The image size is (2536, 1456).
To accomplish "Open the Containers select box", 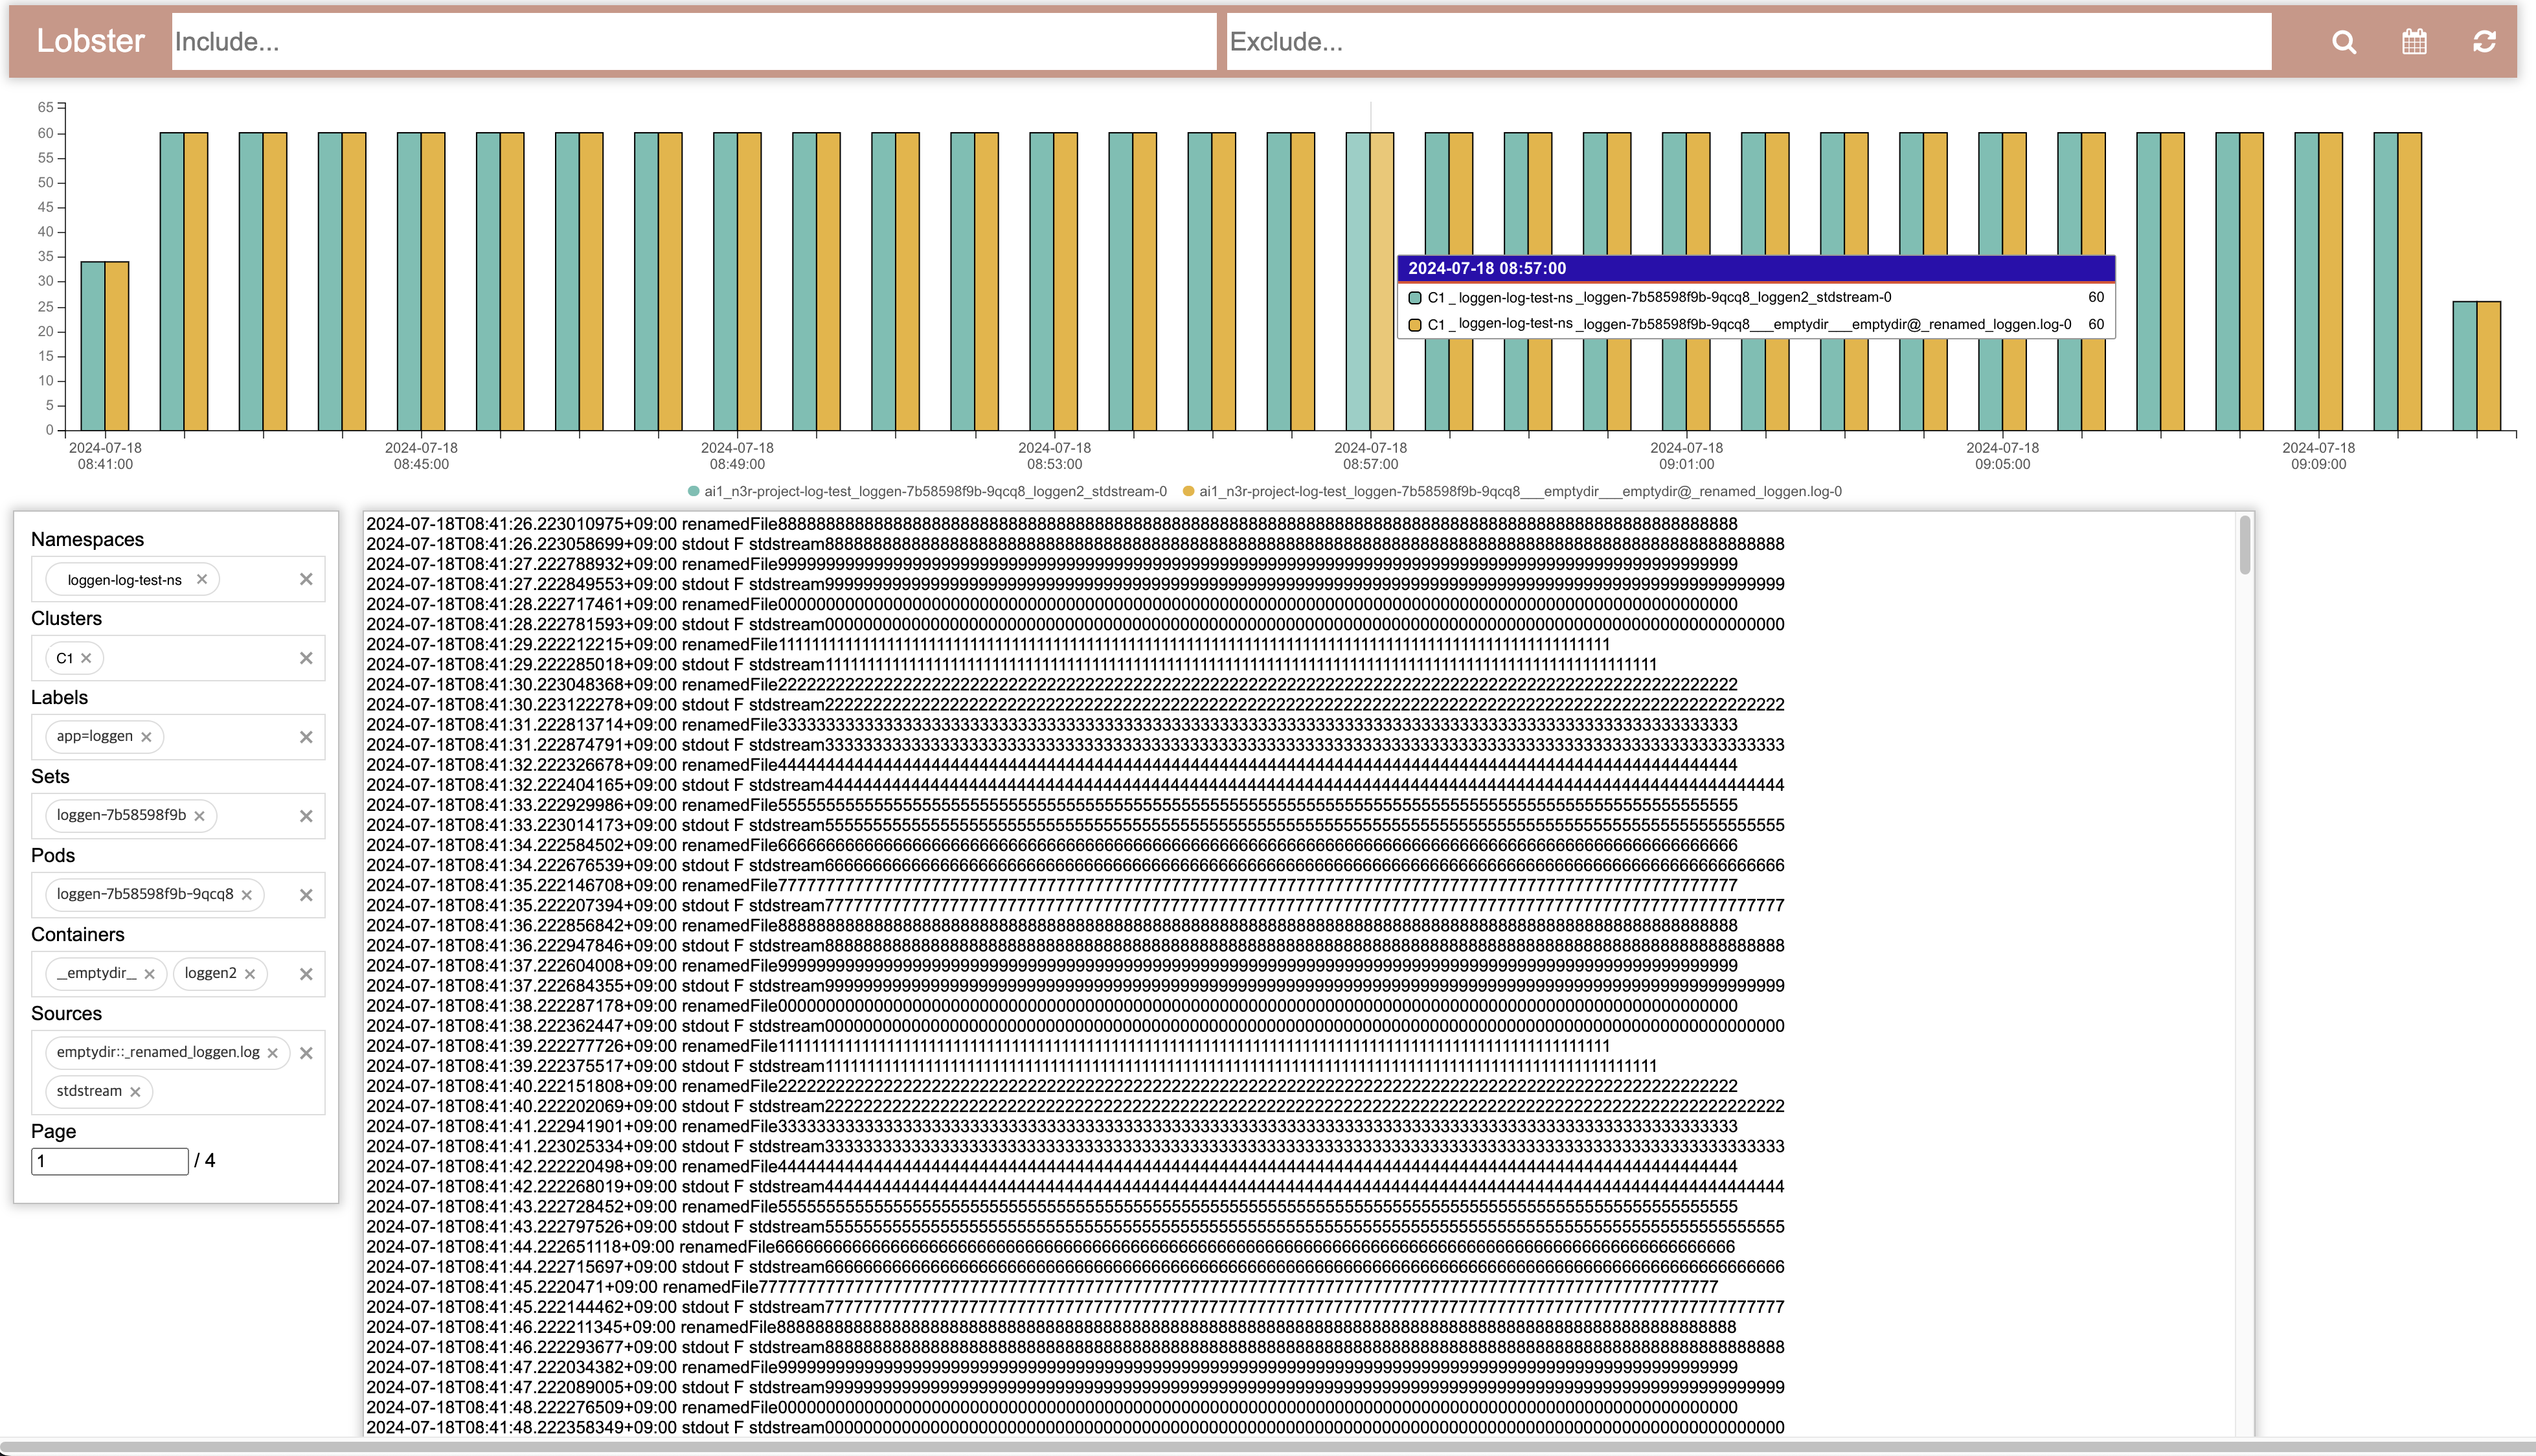I will (178, 974).
